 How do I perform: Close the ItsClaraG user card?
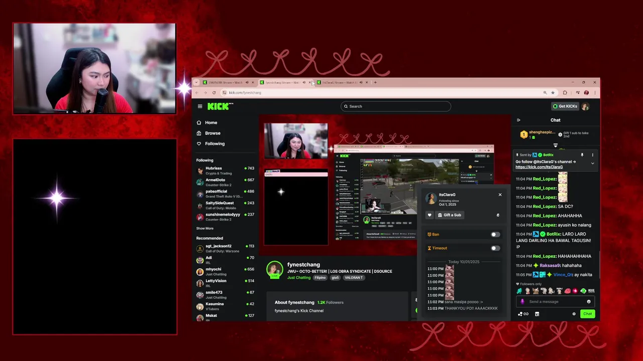coord(500,195)
